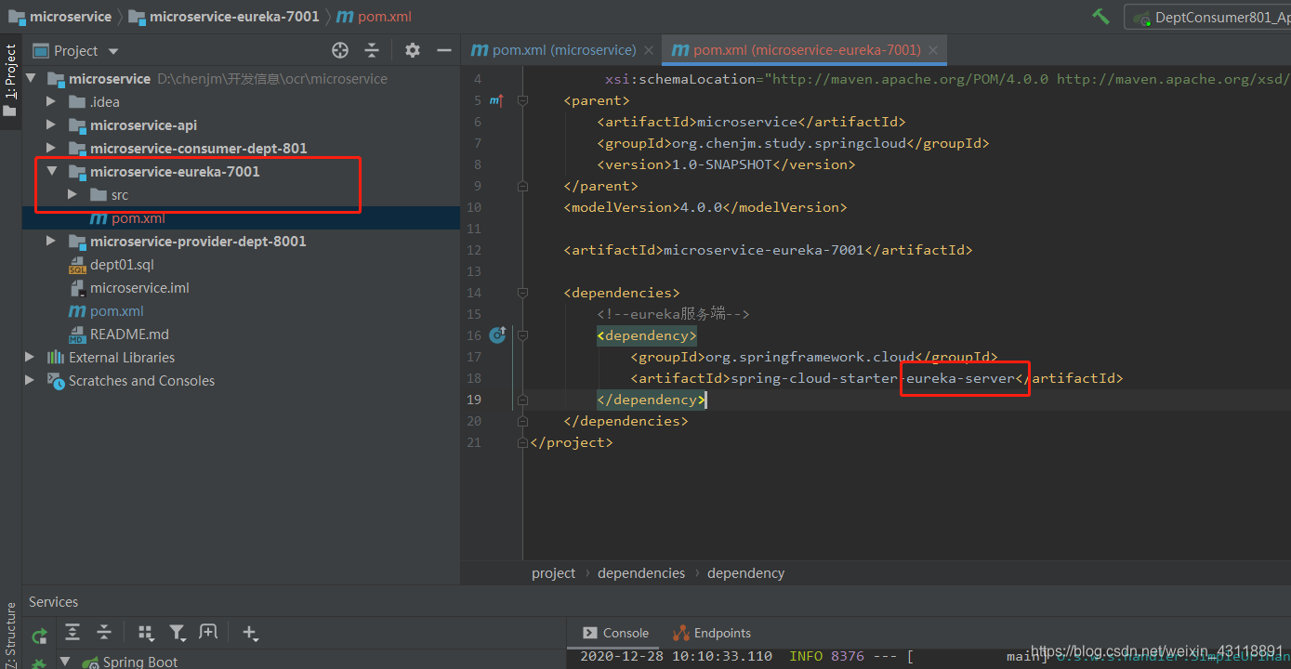Select microservice.iml file
This screenshot has width=1291, height=669.
139,288
